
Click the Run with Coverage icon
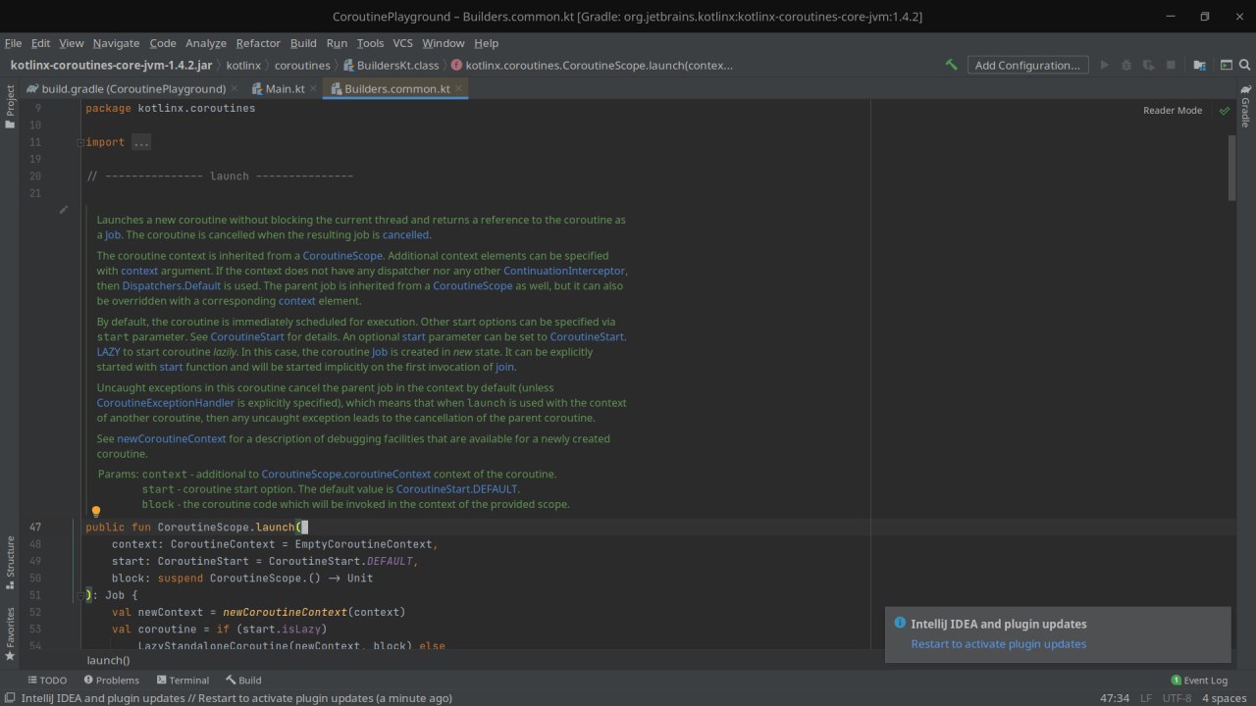[x=1148, y=65]
